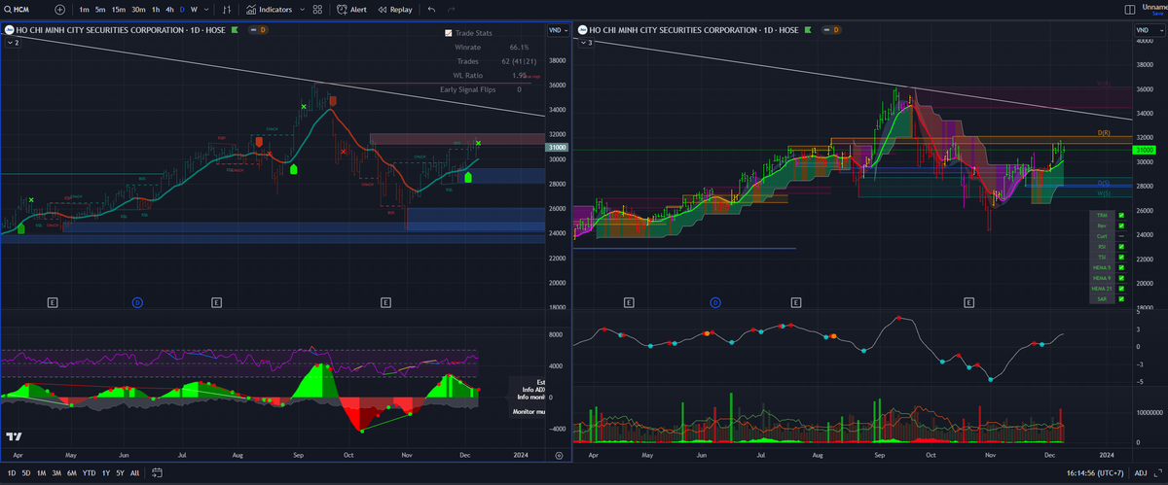1168x485 pixels.
Task: Click the first E earnings marker on left chart
Action: (53, 302)
